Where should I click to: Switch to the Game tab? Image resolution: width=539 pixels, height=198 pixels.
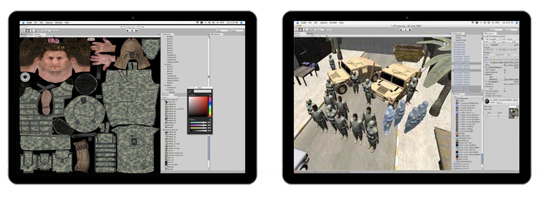point(23,35)
